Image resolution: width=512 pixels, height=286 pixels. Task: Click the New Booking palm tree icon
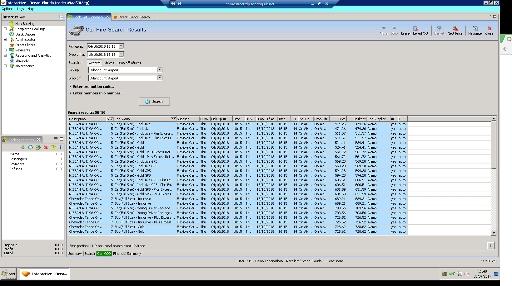coord(12,23)
